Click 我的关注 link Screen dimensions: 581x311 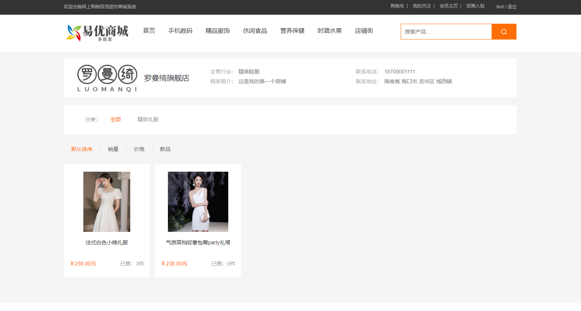pos(422,6)
